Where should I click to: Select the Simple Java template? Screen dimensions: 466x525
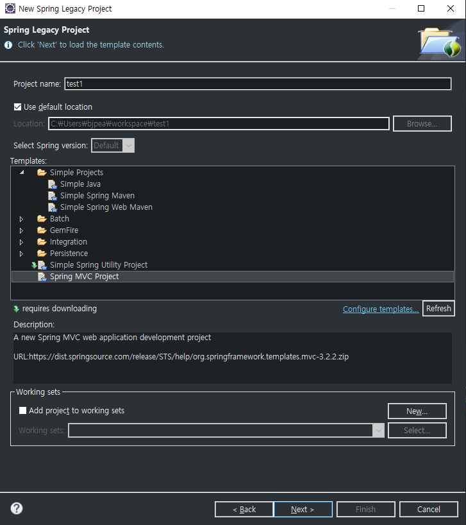[x=80, y=184]
